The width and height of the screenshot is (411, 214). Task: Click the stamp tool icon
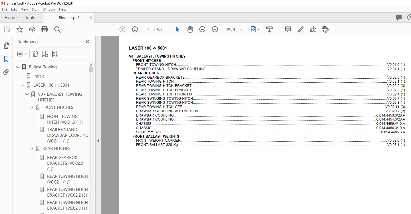point(326,29)
